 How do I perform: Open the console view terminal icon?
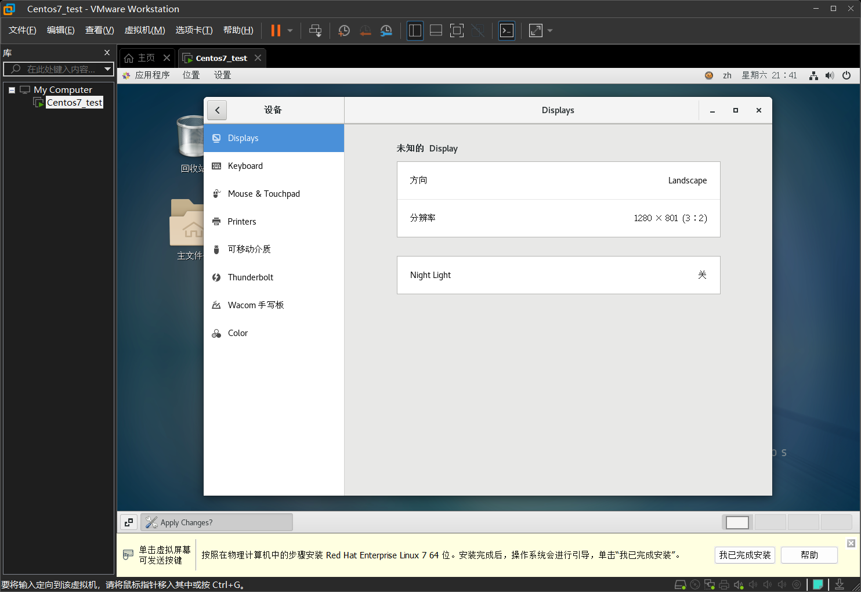[507, 31]
